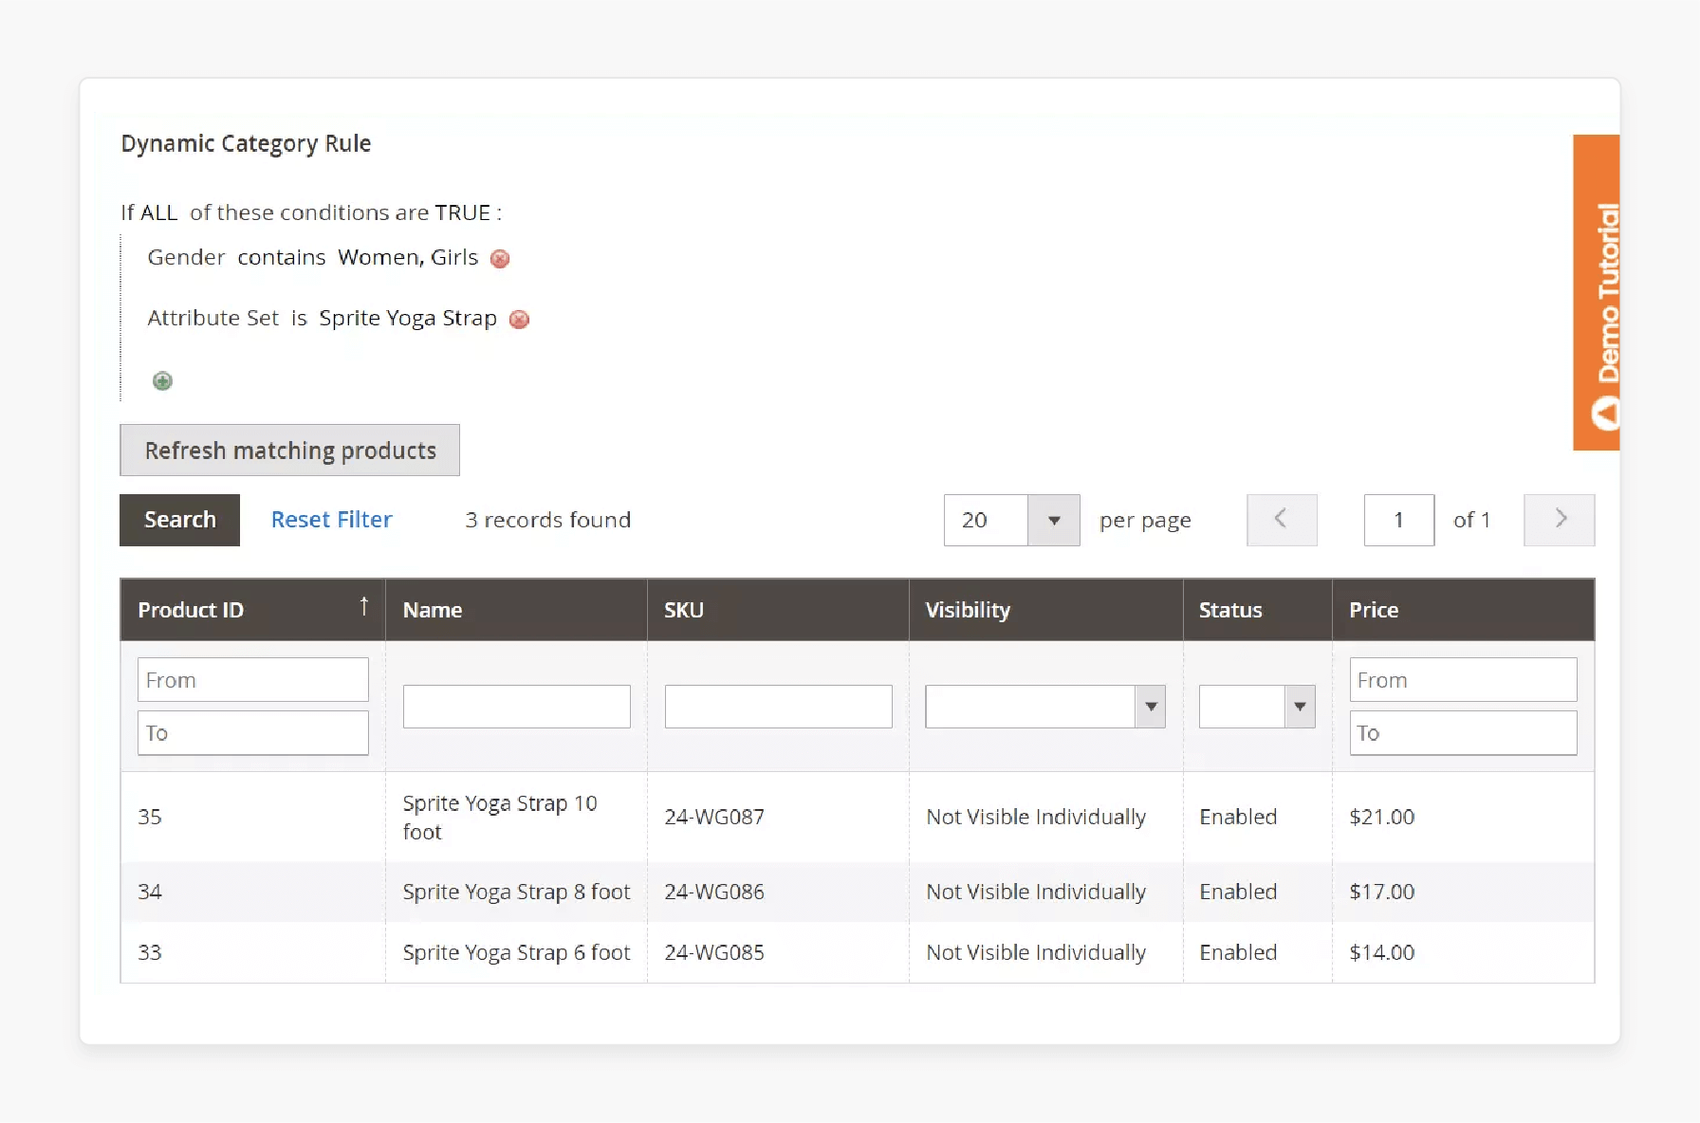Open the per page dropdown

(1053, 520)
